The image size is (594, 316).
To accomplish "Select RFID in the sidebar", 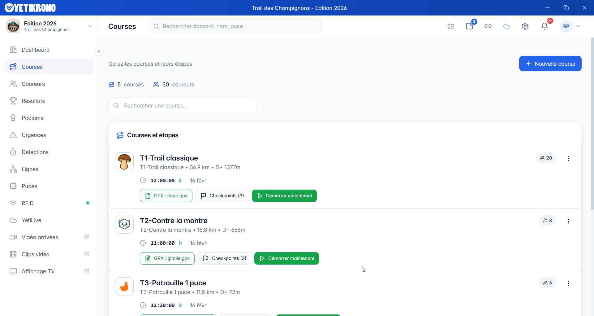I will point(28,203).
